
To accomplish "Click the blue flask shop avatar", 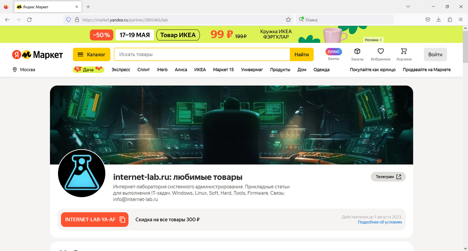I will (x=82, y=173).
